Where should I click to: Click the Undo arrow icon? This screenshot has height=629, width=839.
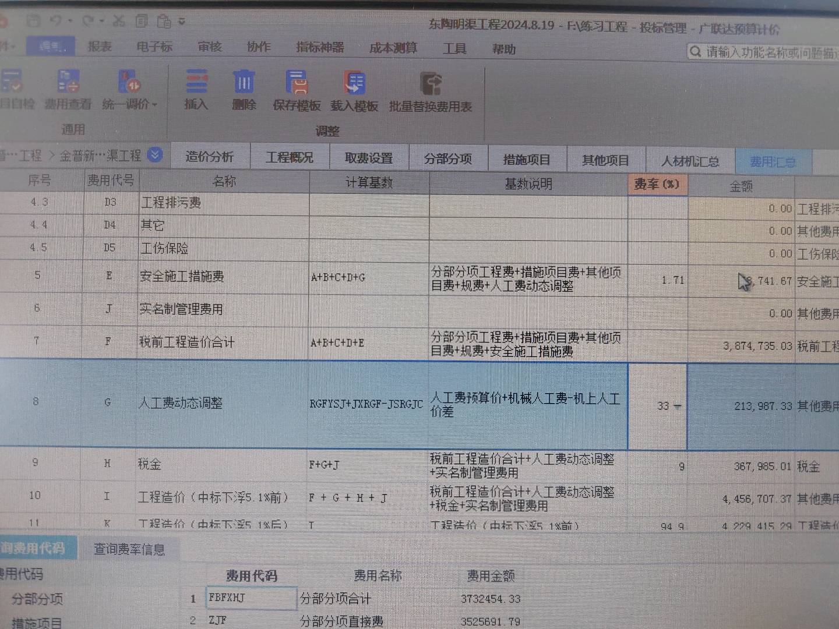click(56, 21)
